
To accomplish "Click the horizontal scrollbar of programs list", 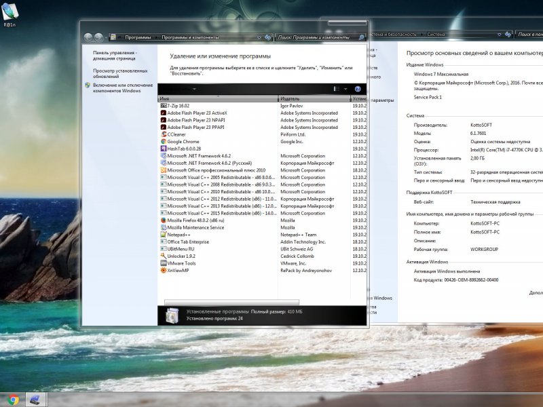I will click(231, 302).
